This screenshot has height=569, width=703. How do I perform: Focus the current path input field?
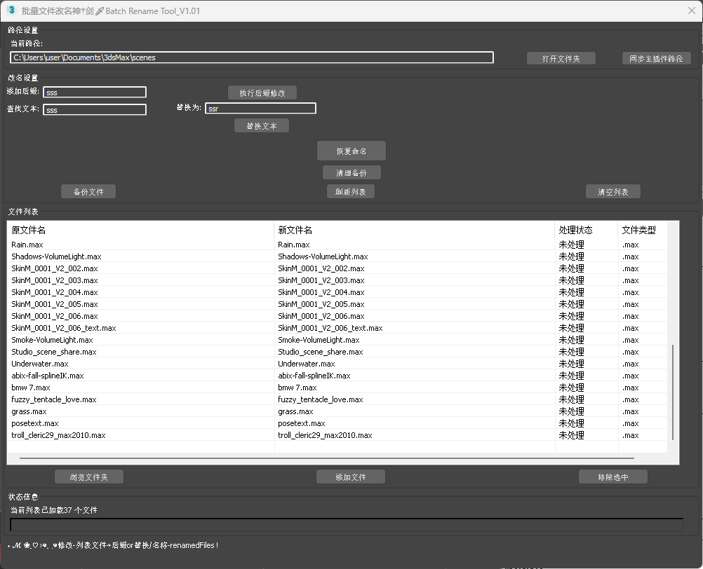pos(251,57)
